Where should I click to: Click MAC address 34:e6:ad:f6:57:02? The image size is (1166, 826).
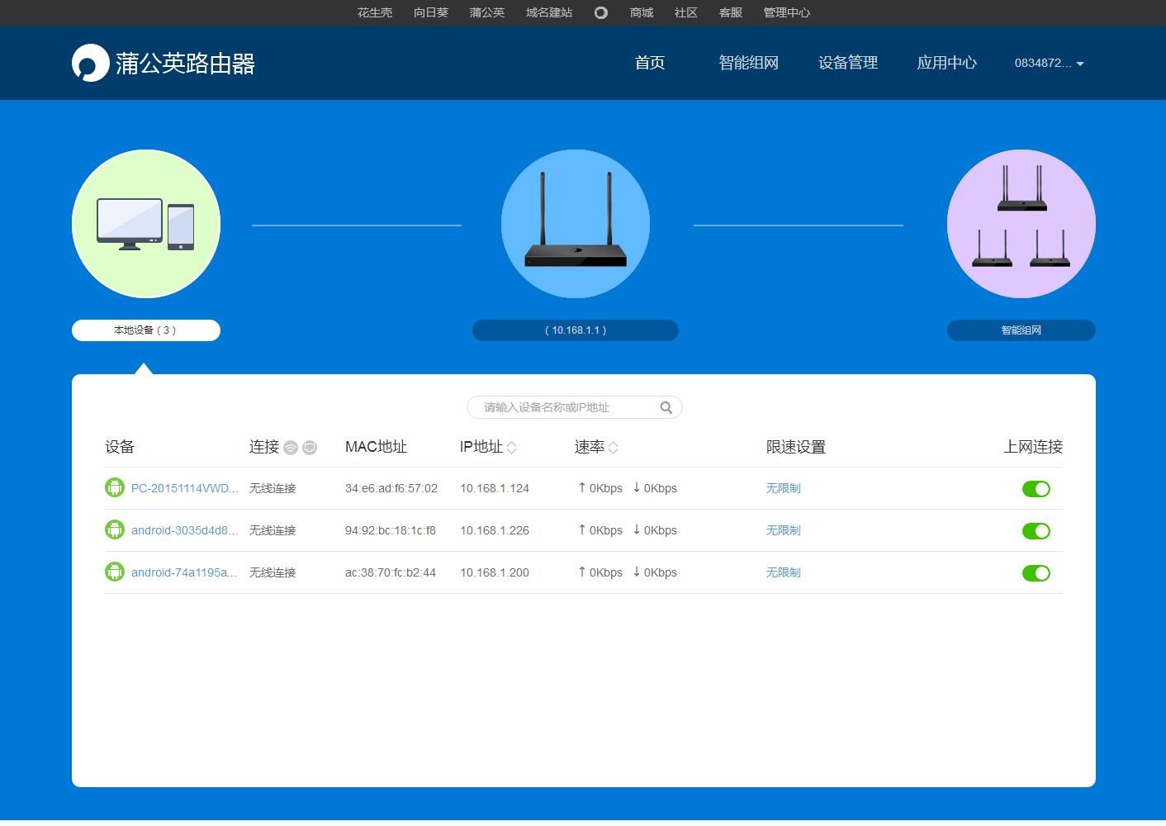pyautogui.click(x=391, y=488)
